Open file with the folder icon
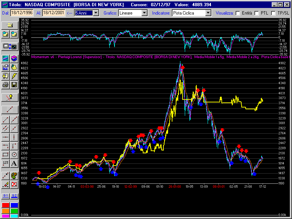The image size is (292, 219). pyautogui.click(x=10, y=25)
